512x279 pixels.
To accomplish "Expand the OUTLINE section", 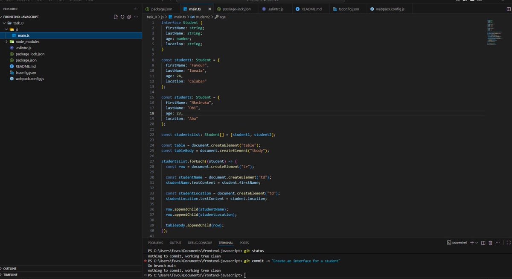I will (10, 268).
